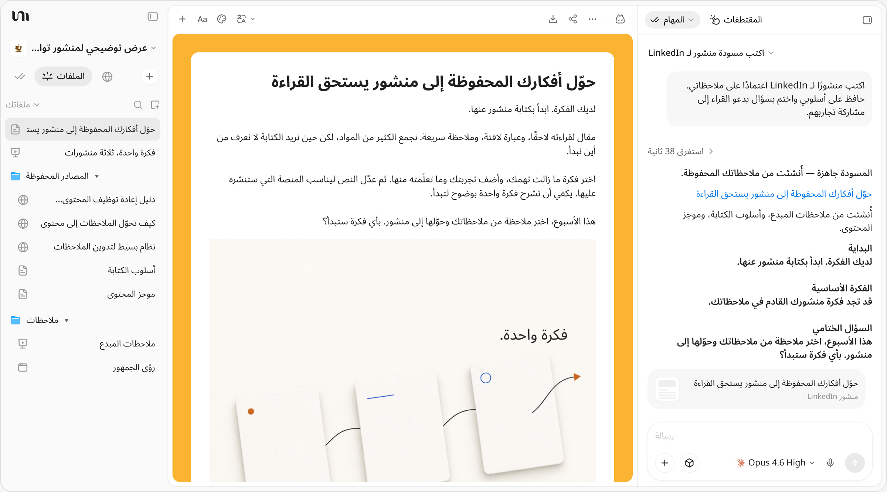Click the document heading حوّل أفكارك المحفوظة
This screenshot has height=492, width=887.
(x=434, y=82)
